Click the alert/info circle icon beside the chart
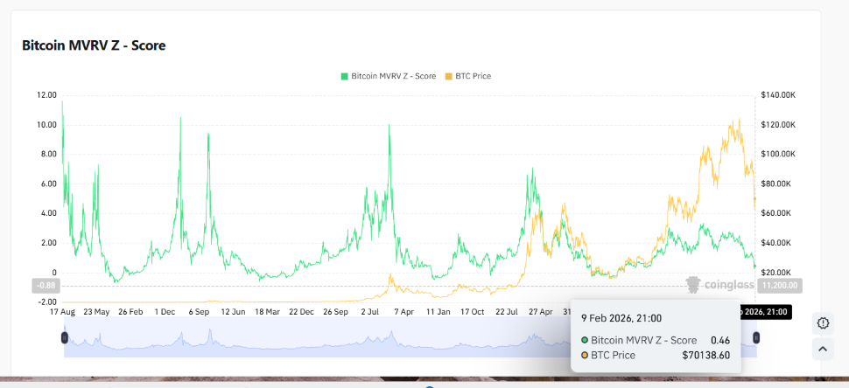 click(x=823, y=323)
